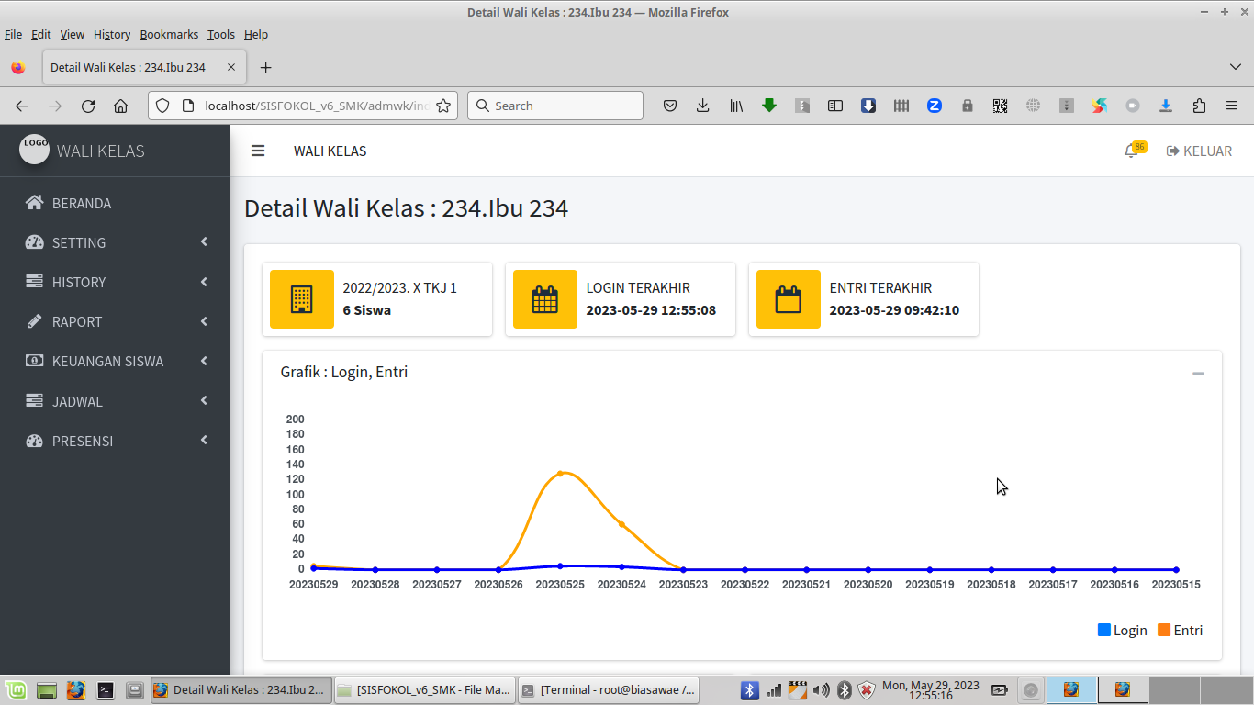The height and width of the screenshot is (705, 1254).
Task: Save page to Pocket
Action: coord(670,106)
